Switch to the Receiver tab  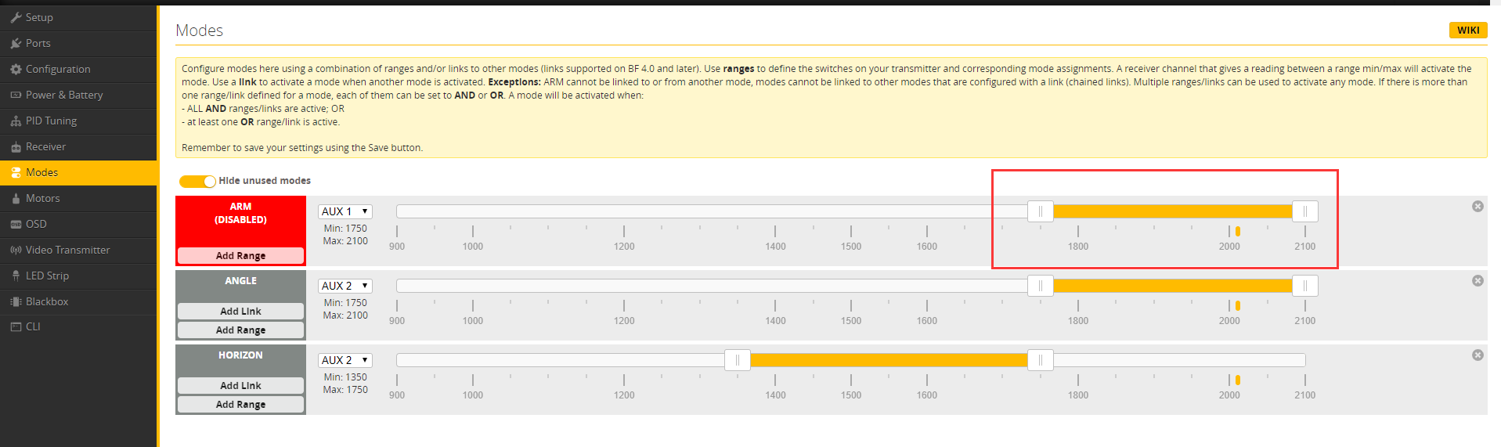45,146
